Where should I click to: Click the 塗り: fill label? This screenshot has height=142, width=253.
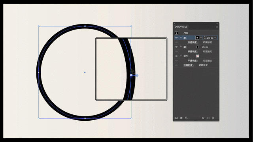pos(186,56)
